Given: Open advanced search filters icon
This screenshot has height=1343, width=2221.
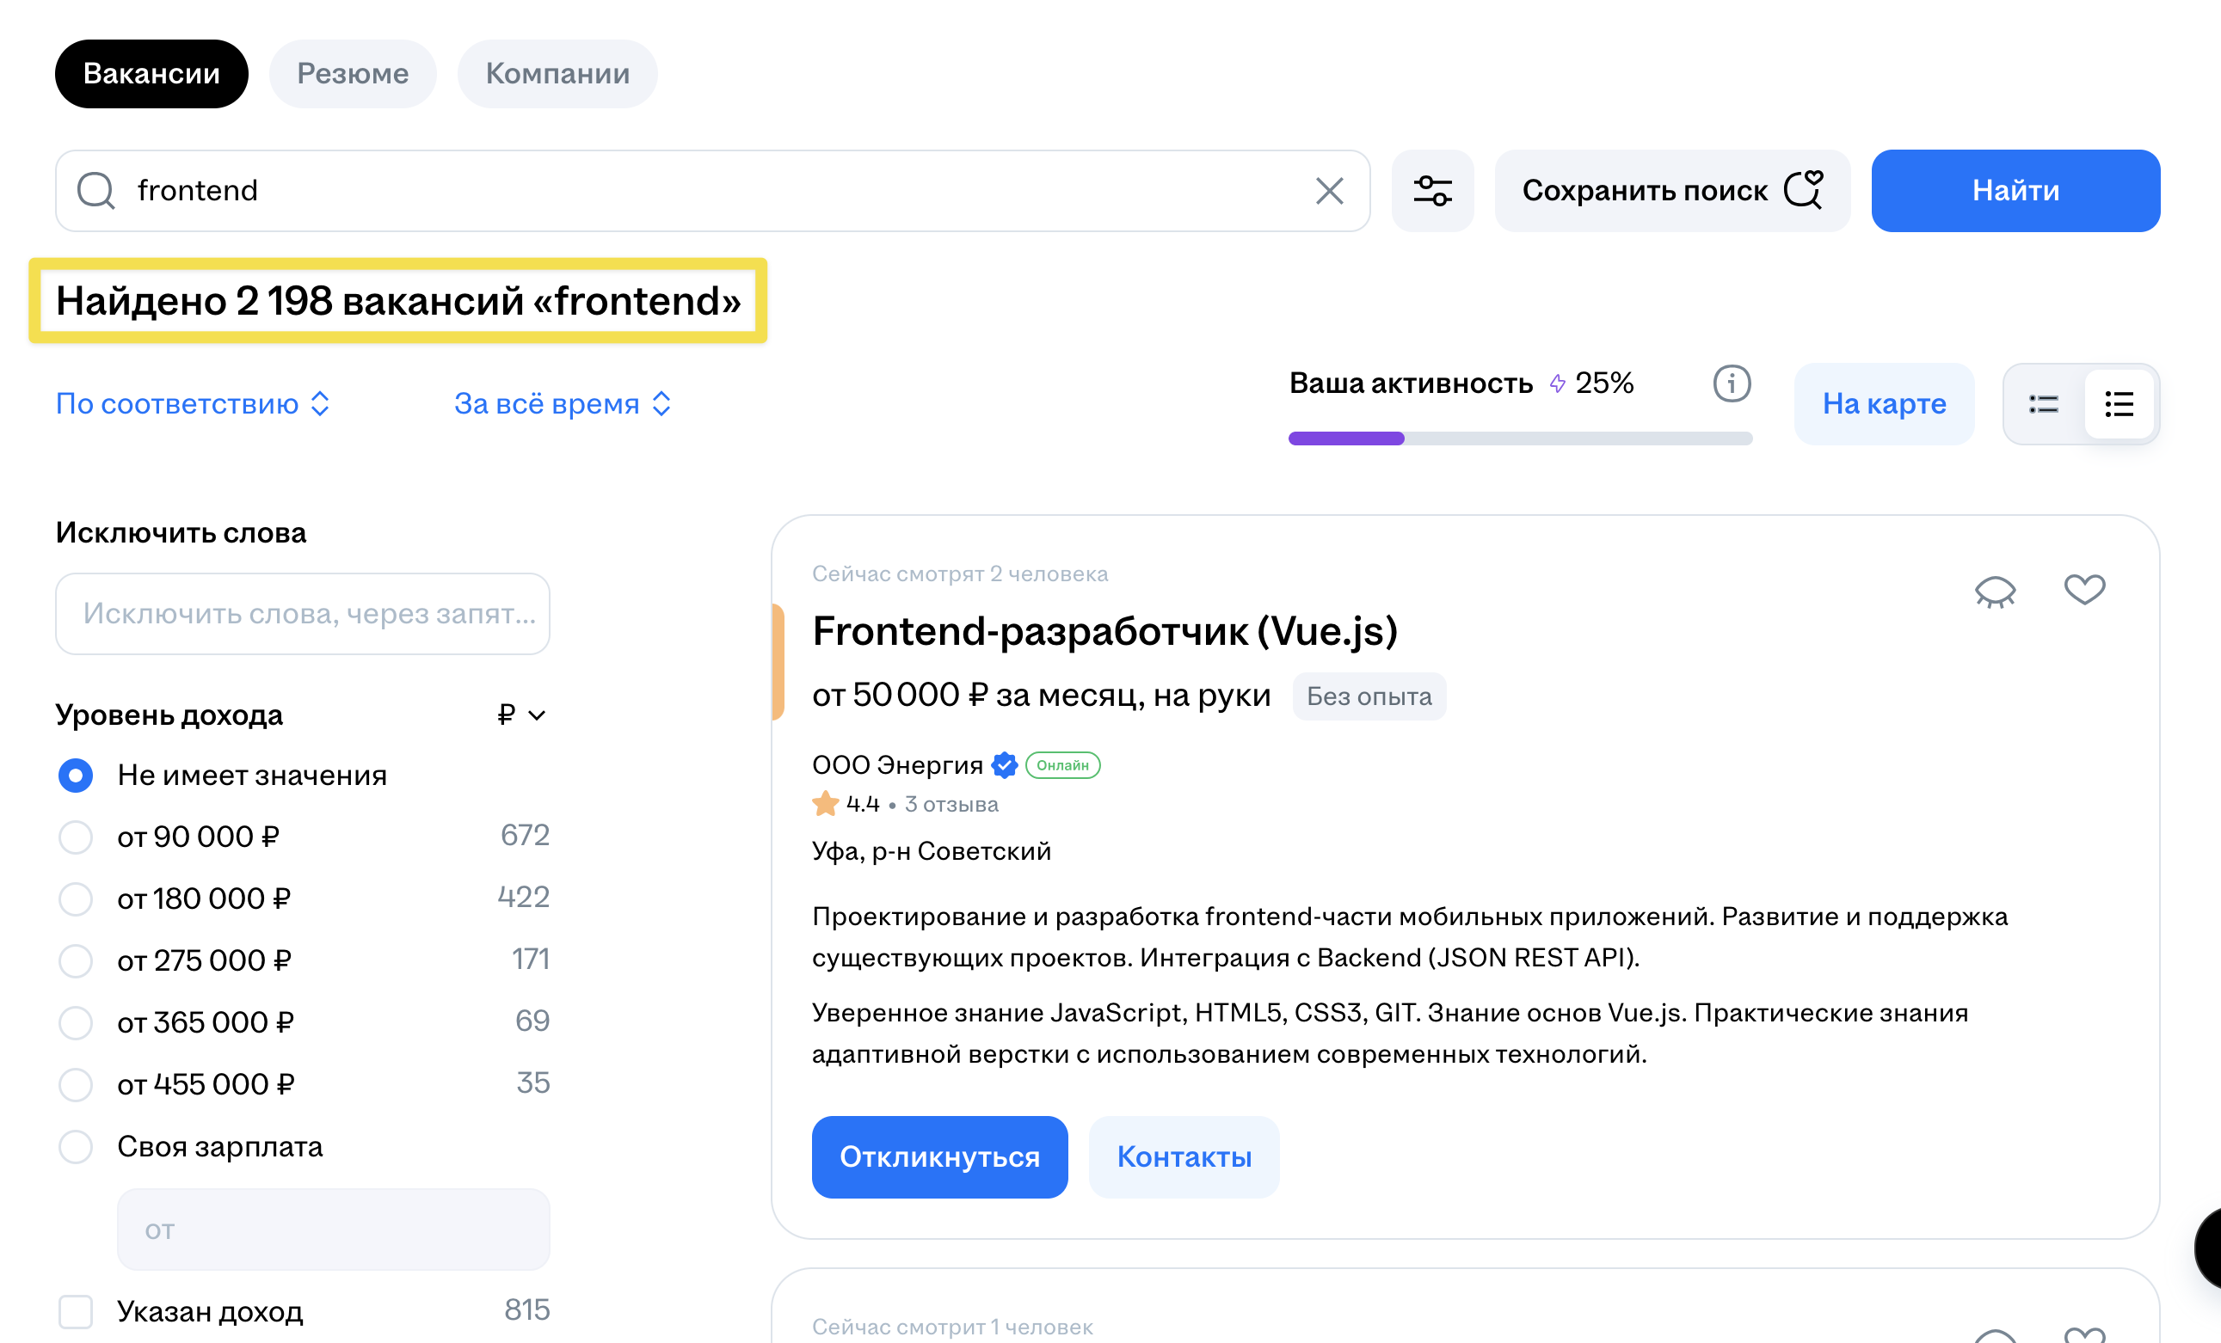Looking at the screenshot, I should (x=1432, y=191).
